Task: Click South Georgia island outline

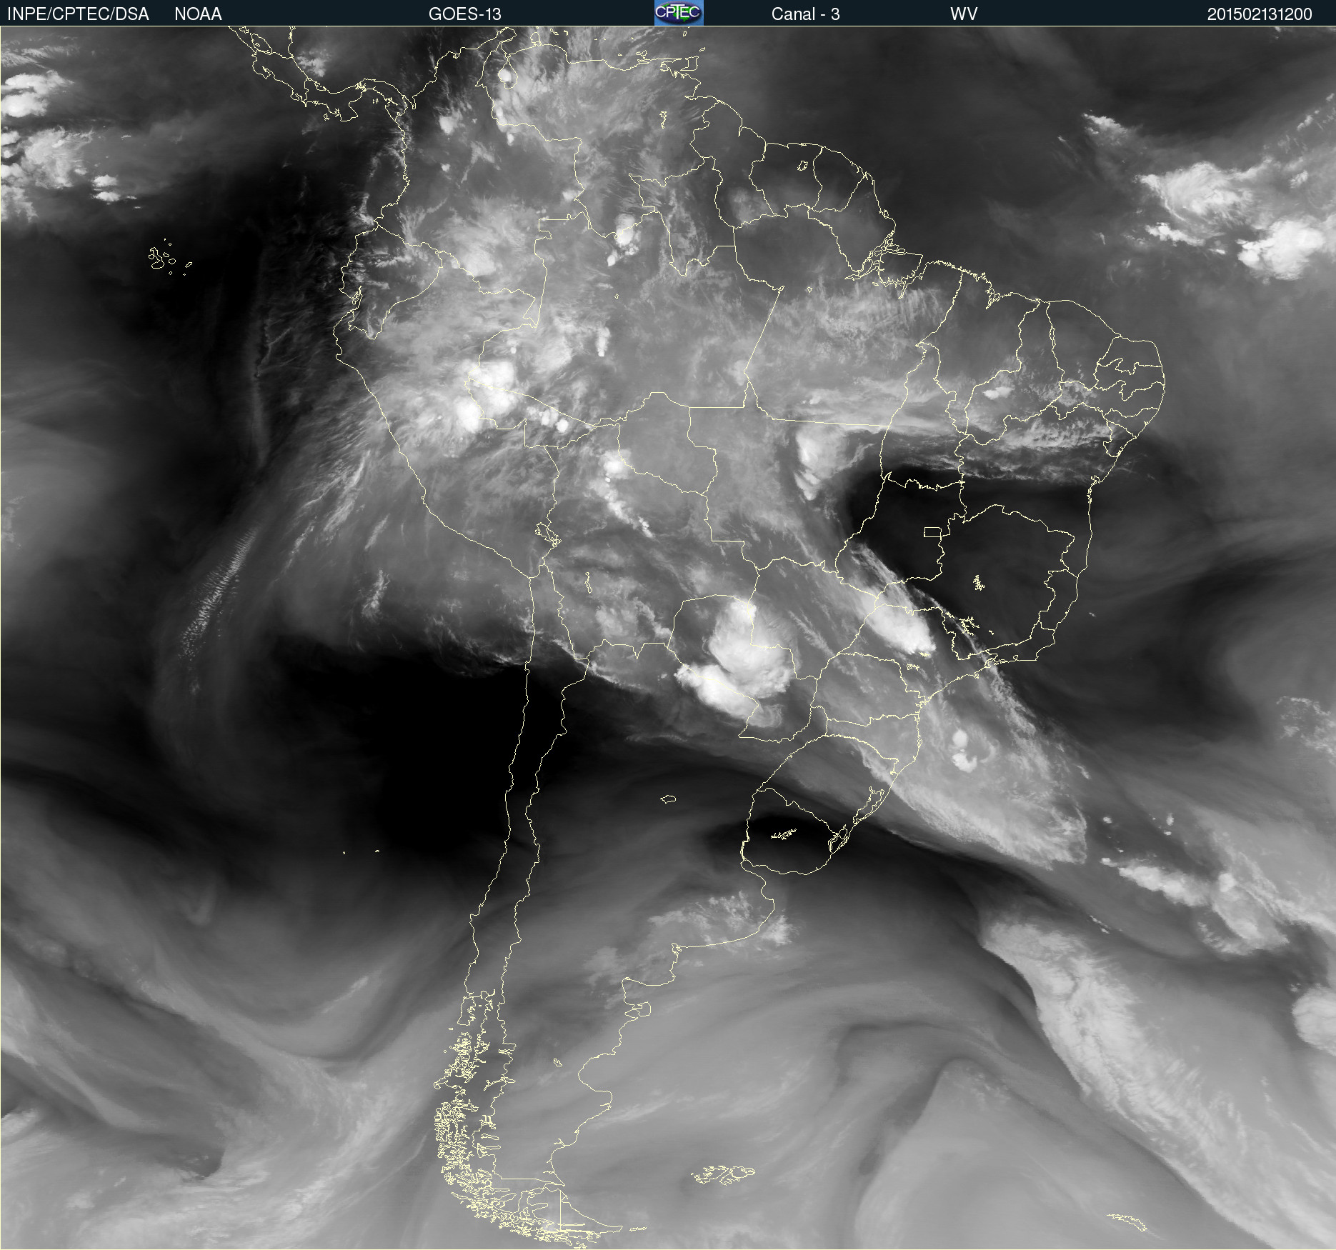Action: point(1129,1221)
